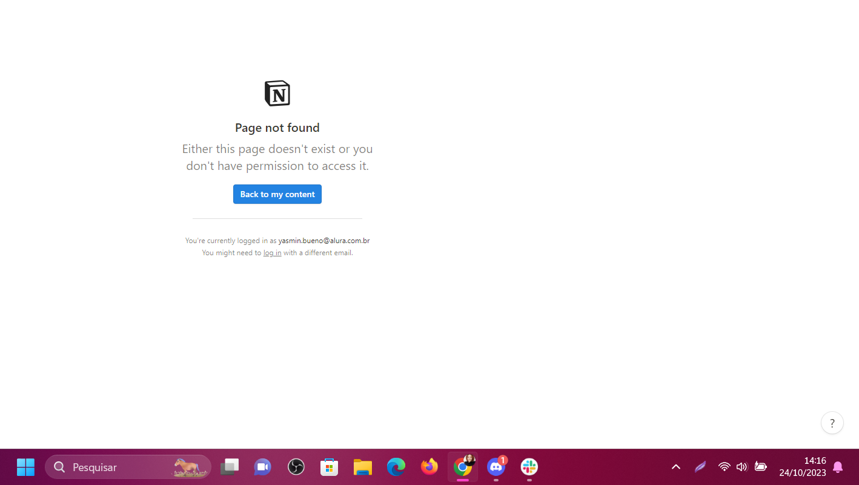Launch Microsoft Edge from the taskbar
The image size is (859, 485).
[x=396, y=467]
